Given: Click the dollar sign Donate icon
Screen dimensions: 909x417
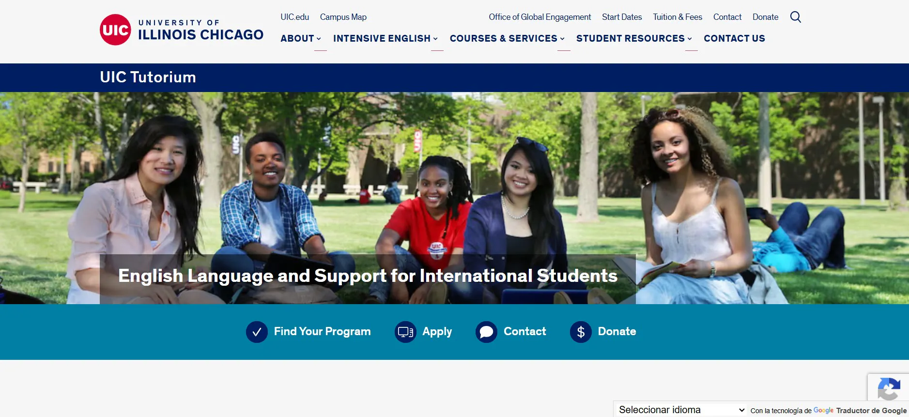Looking at the screenshot, I should coord(581,332).
